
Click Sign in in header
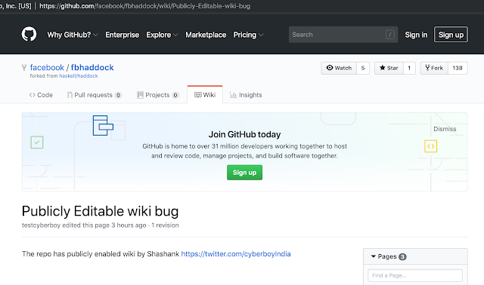click(x=416, y=35)
